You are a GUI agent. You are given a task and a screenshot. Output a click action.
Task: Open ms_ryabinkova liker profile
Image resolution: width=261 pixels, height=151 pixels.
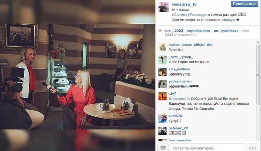coord(226,31)
